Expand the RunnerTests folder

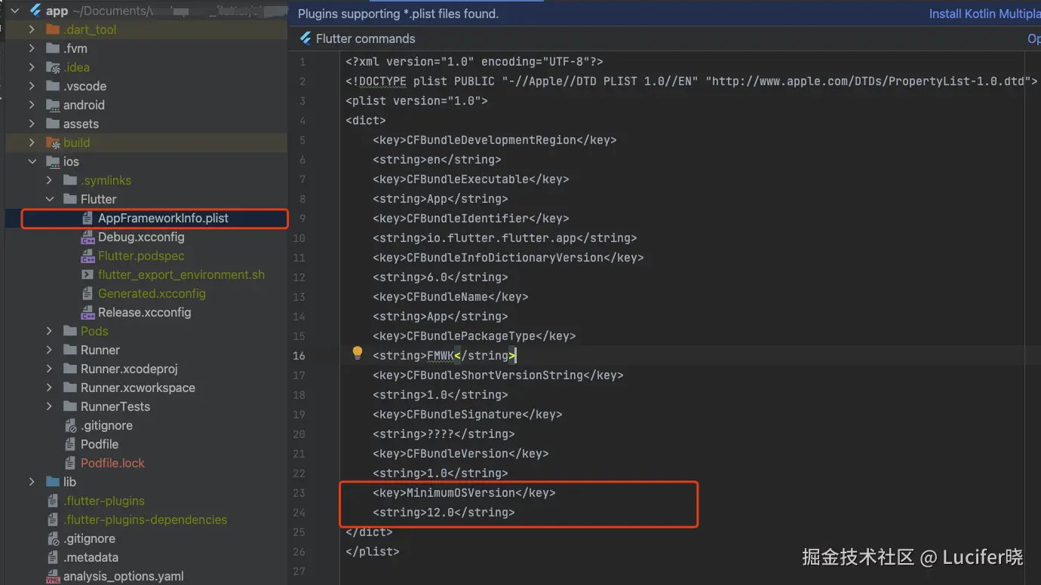tap(49, 406)
